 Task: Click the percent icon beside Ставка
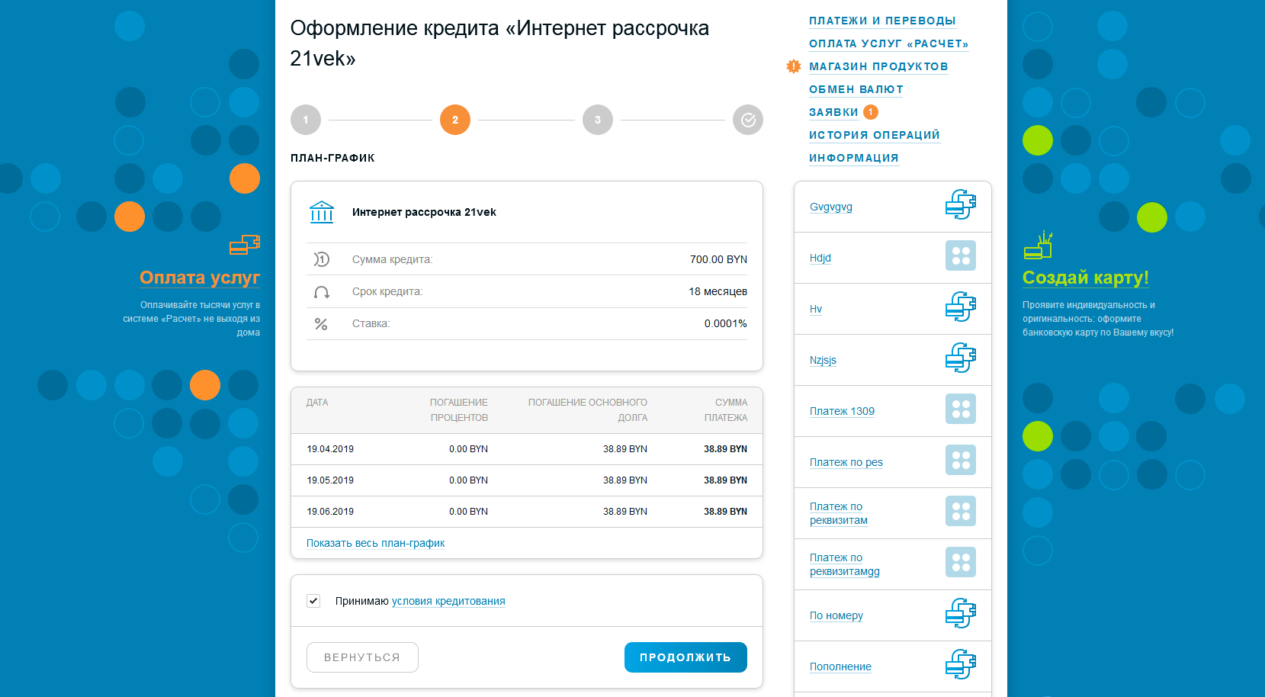coord(321,324)
